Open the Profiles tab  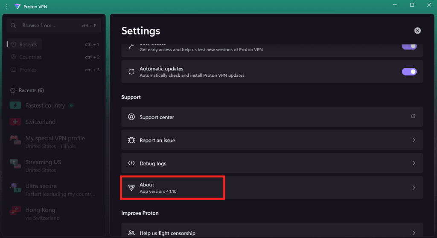point(23,70)
